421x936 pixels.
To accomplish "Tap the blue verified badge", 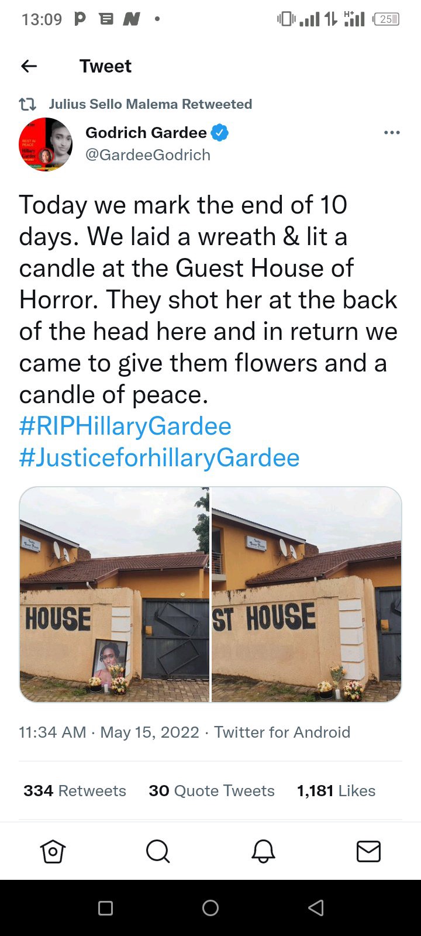I will coord(220,133).
